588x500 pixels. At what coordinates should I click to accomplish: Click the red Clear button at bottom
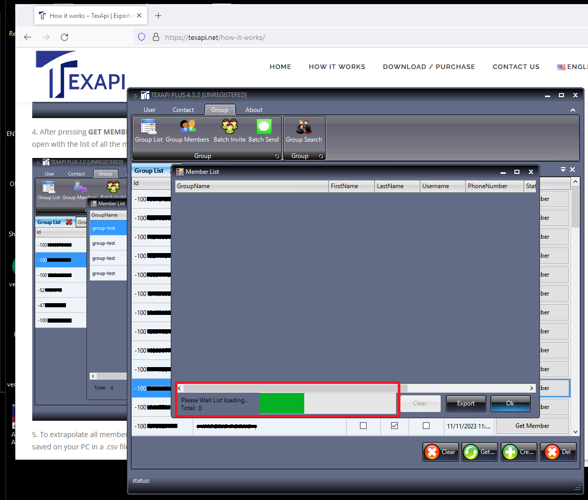click(441, 452)
